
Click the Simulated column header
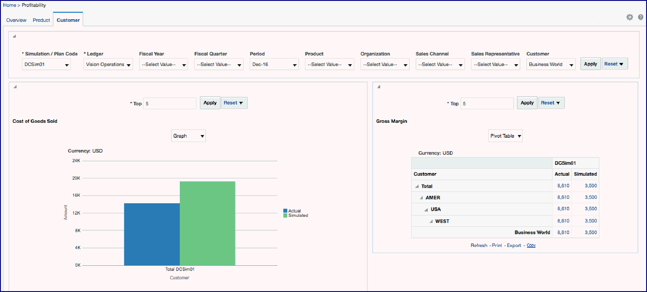585,174
